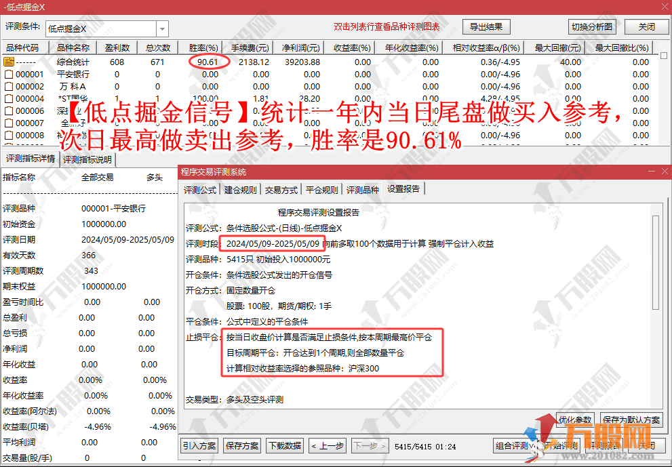Click the folder icon beside 综合统计 row
This screenshot has height=467, width=672.
click(9, 62)
